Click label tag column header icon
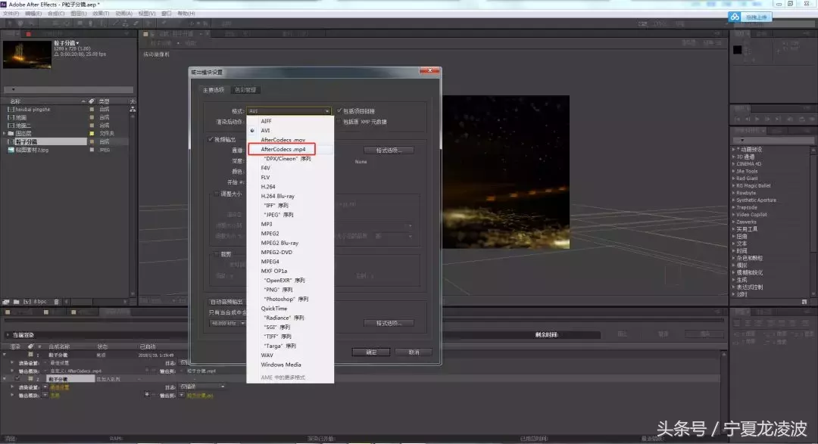Image resolution: width=818 pixels, height=444 pixels. tap(92, 101)
